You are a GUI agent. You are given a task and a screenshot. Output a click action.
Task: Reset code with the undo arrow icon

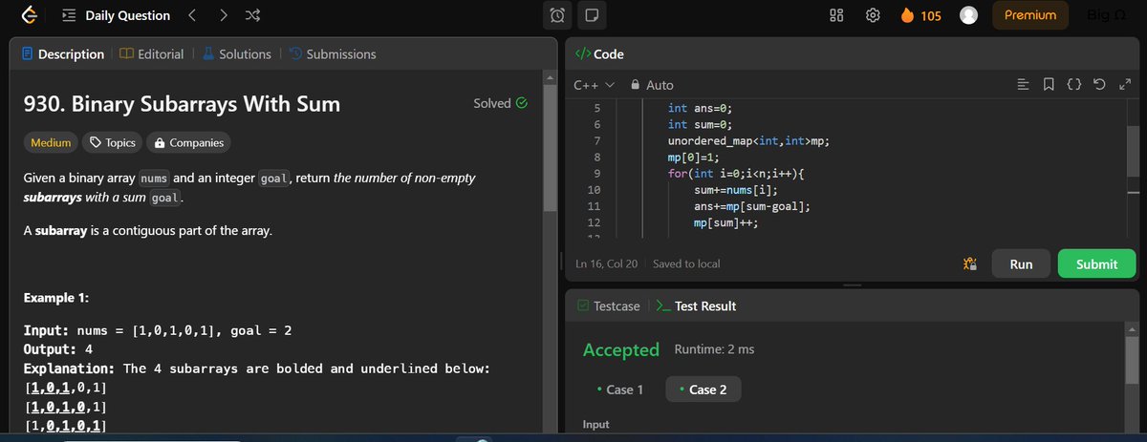pyautogui.click(x=1099, y=85)
